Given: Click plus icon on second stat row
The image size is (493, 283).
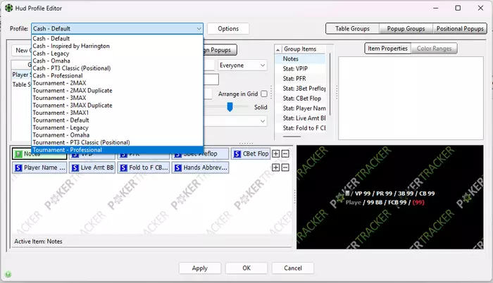Looking at the screenshot, I should coord(276,168).
